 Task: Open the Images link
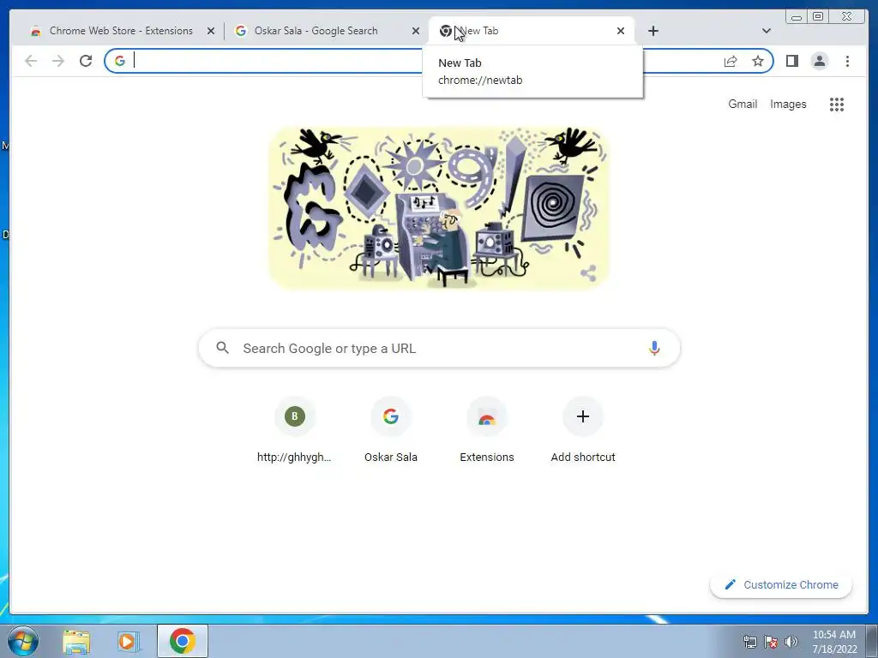coord(788,104)
